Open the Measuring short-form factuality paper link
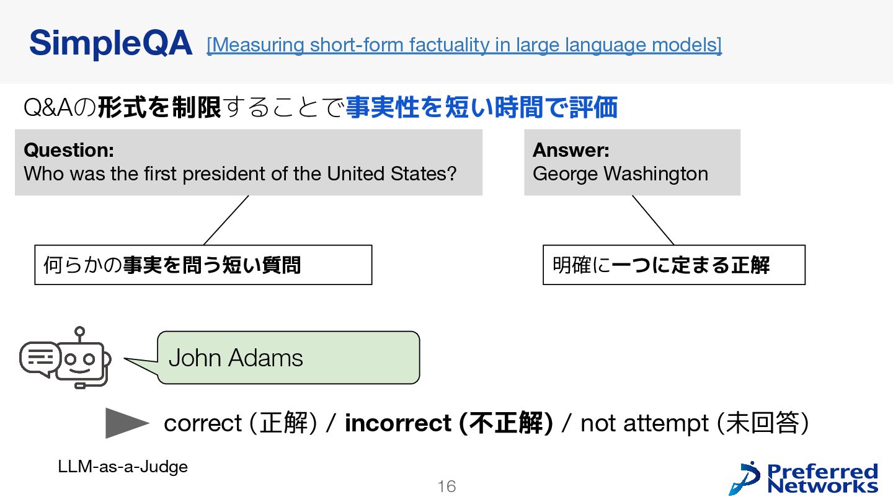 (x=464, y=45)
